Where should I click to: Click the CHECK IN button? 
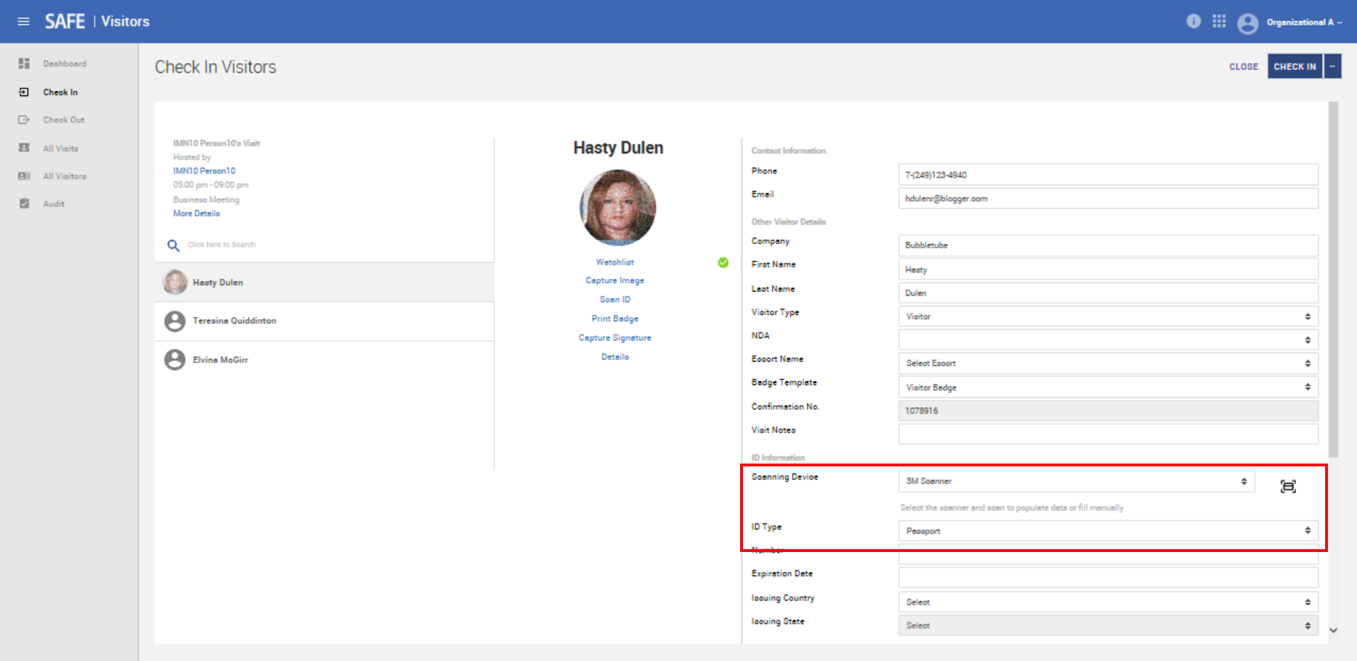click(x=1295, y=67)
